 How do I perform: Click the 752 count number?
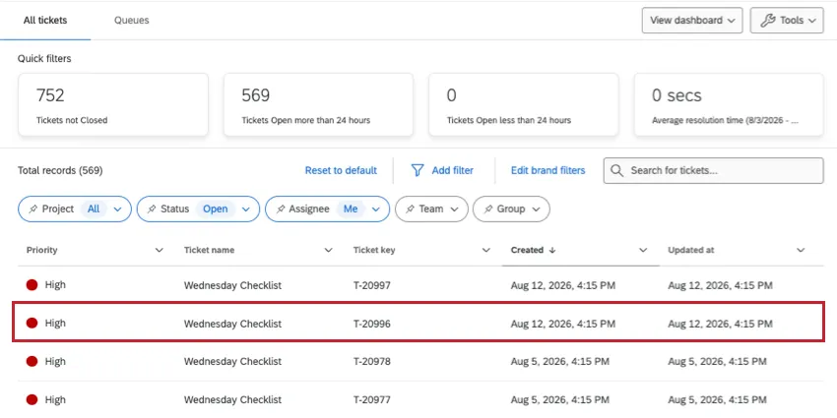click(x=50, y=95)
